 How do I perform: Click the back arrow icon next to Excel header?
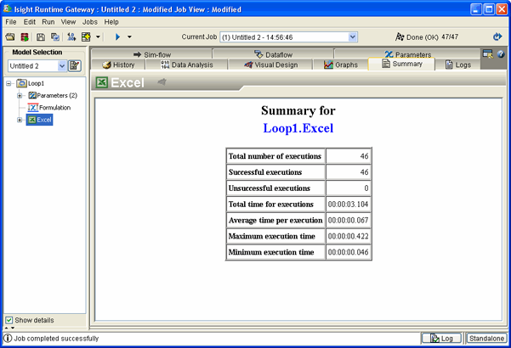click(x=162, y=82)
